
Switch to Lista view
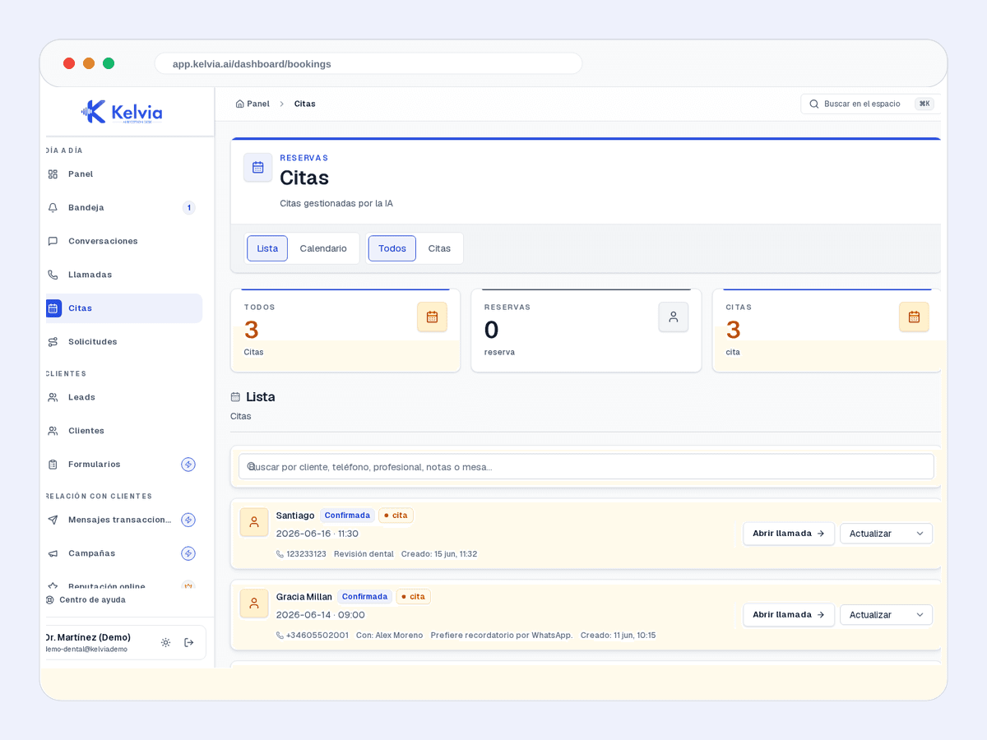(267, 248)
